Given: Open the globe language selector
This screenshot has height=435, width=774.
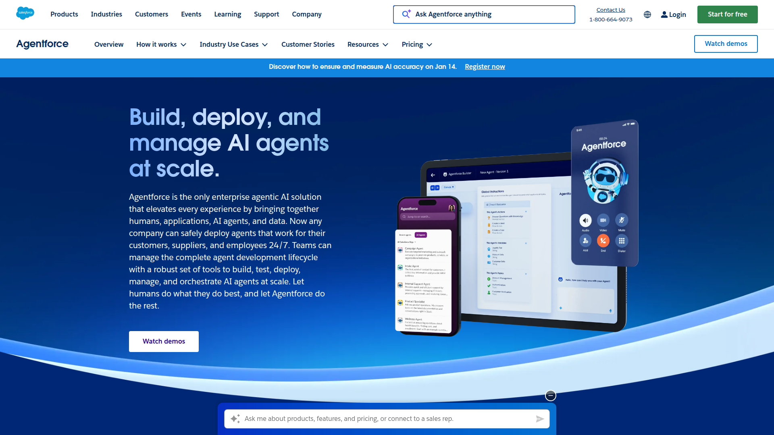Looking at the screenshot, I should pos(647,14).
